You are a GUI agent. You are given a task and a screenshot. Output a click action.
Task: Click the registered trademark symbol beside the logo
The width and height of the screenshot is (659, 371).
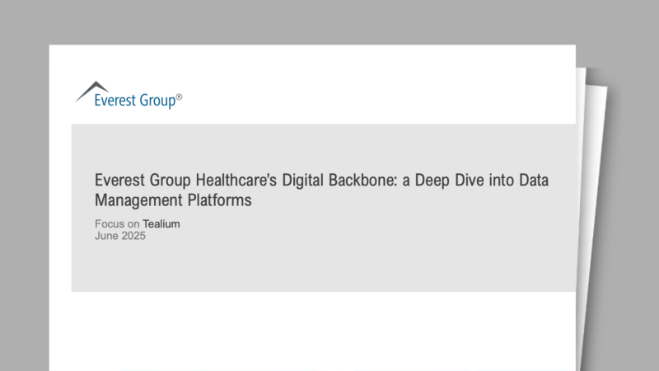pos(180,97)
